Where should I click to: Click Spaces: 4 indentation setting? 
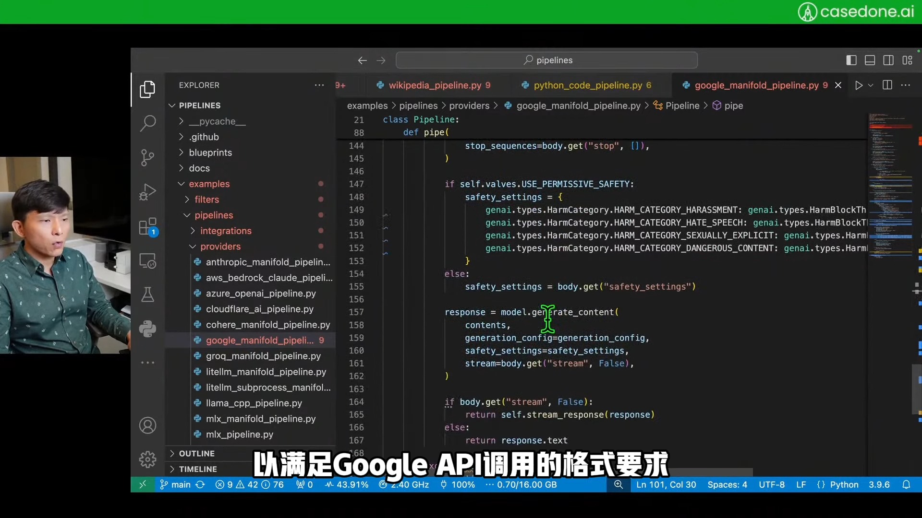pos(727,485)
